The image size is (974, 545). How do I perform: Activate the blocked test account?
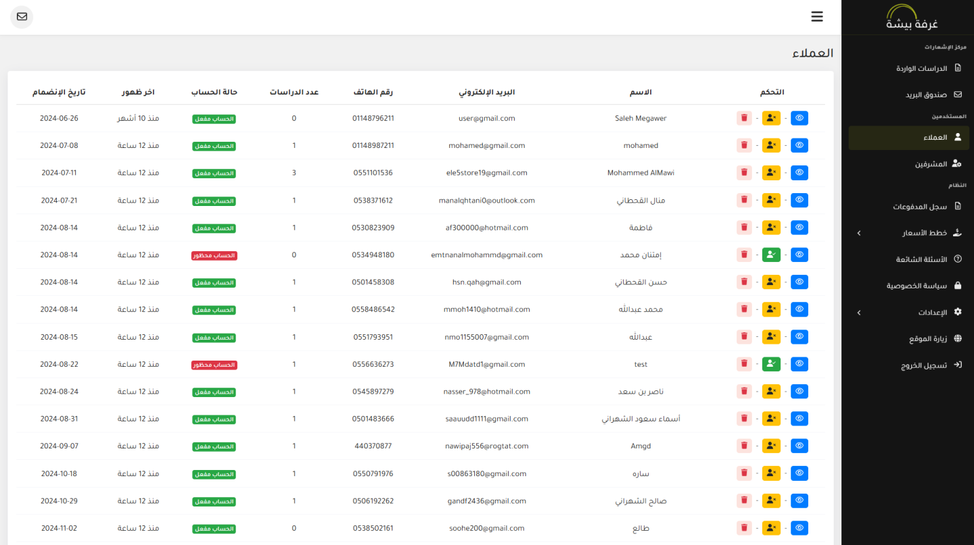coord(771,364)
